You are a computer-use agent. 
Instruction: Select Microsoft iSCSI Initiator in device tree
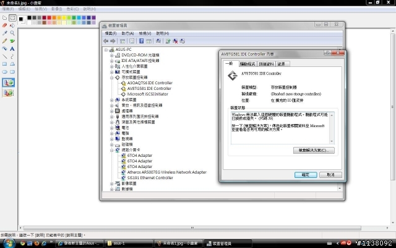point(148,94)
